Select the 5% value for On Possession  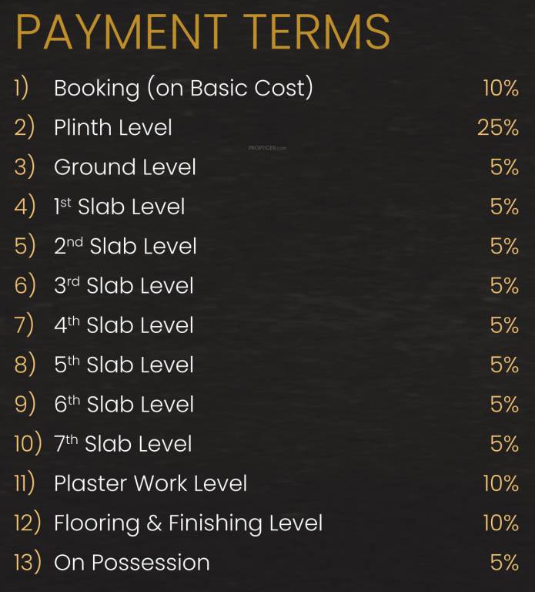(x=504, y=563)
